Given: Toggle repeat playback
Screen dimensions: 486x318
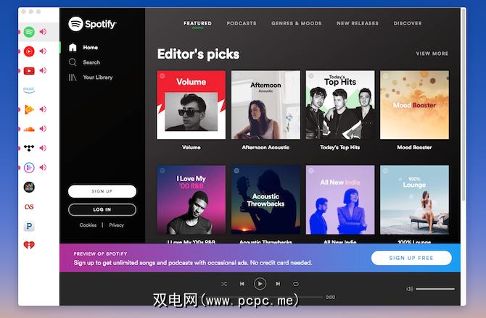Looking at the screenshot, I should pyautogui.click(x=296, y=284).
